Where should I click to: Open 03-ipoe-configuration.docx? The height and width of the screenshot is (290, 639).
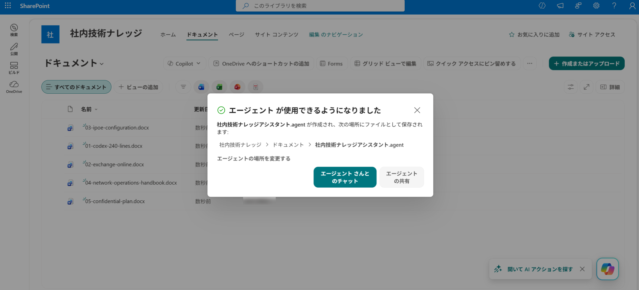tap(117, 128)
